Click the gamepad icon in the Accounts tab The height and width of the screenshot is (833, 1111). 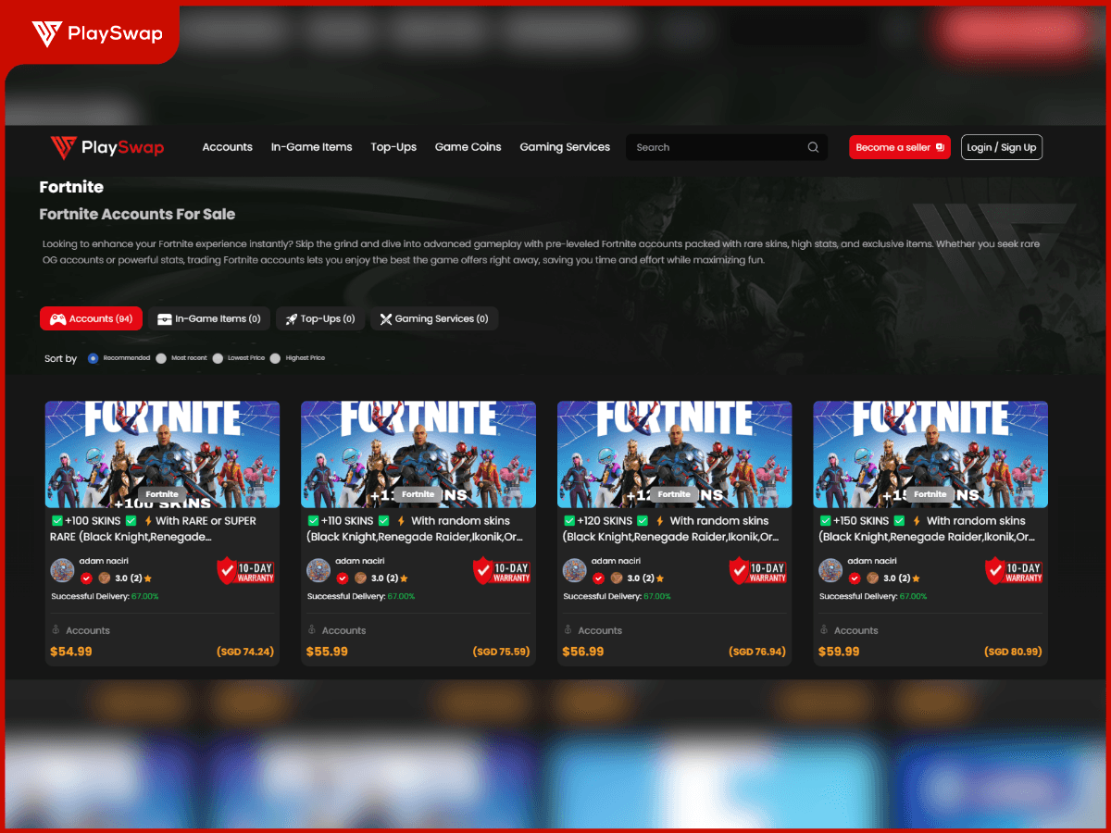pos(57,319)
